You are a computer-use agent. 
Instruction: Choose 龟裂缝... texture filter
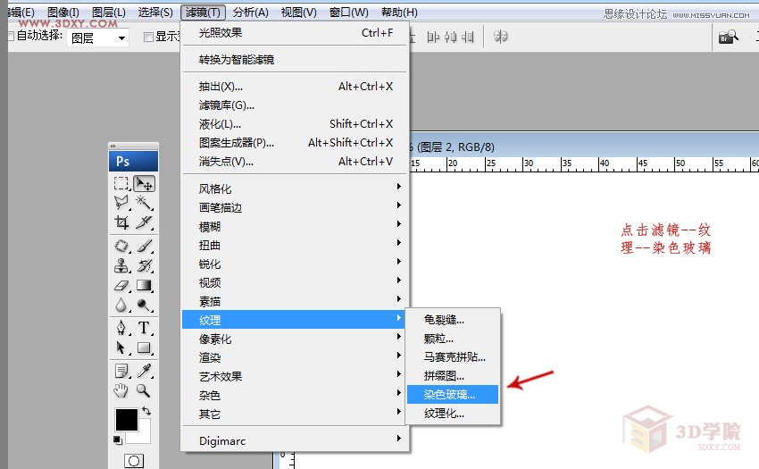tap(453, 319)
